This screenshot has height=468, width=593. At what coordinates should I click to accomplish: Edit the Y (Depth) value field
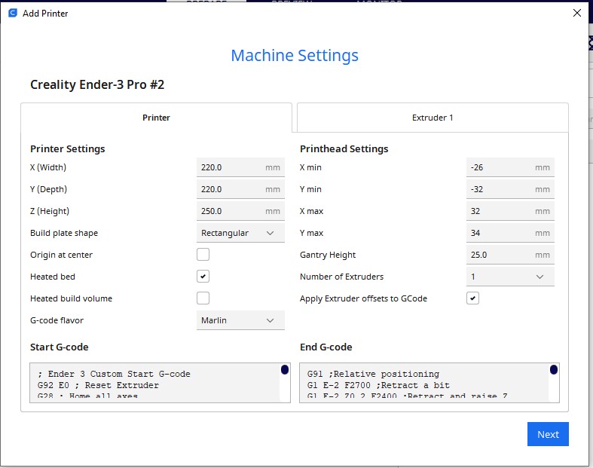point(231,189)
